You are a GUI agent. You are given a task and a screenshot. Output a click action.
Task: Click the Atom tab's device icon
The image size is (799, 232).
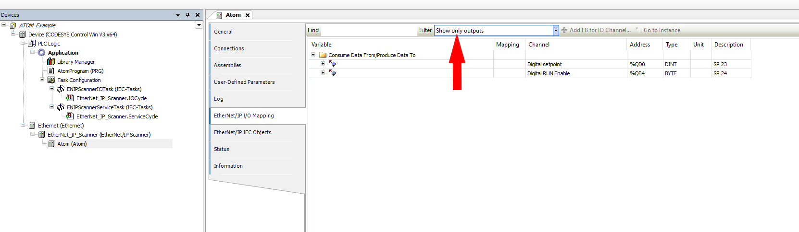pyautogui.click(x=219, y=15)
